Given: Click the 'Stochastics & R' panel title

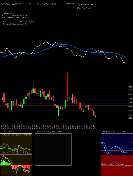Looking at the screenshot, I should (109, 132).
